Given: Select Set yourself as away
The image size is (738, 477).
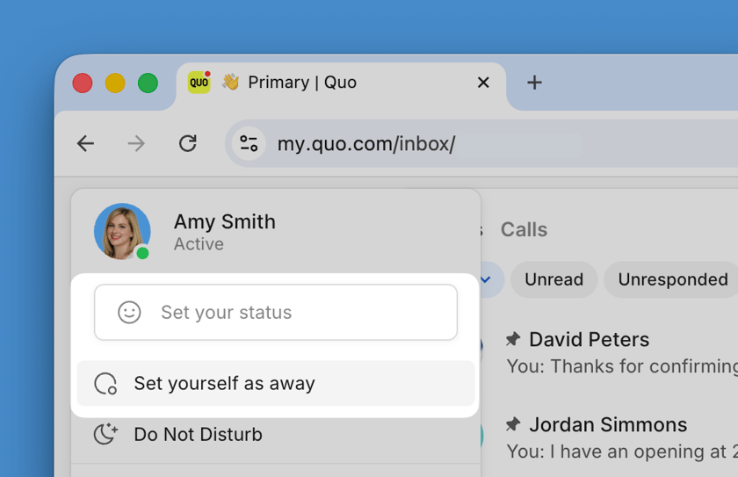Looking at the screenshot, I should coord(276,383).
